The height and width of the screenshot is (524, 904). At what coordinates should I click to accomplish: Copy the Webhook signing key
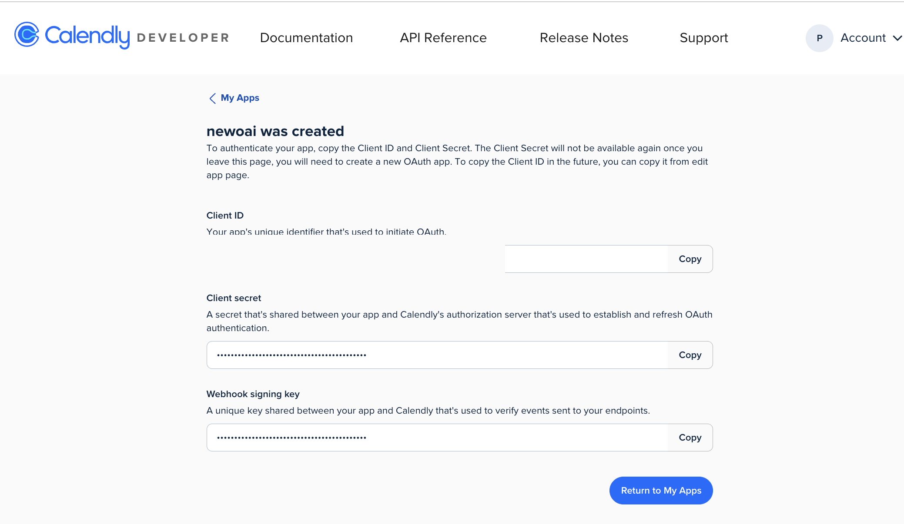(x=690, y=438)
